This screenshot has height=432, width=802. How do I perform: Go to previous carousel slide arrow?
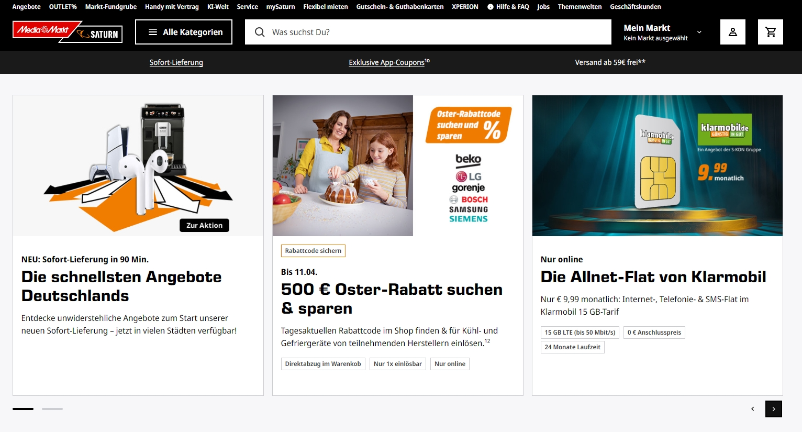(x=753, y=409)
